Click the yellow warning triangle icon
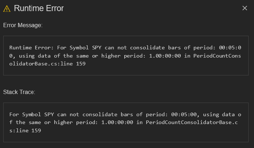This screenshot has width=254, height=148. tap(7, 9)
